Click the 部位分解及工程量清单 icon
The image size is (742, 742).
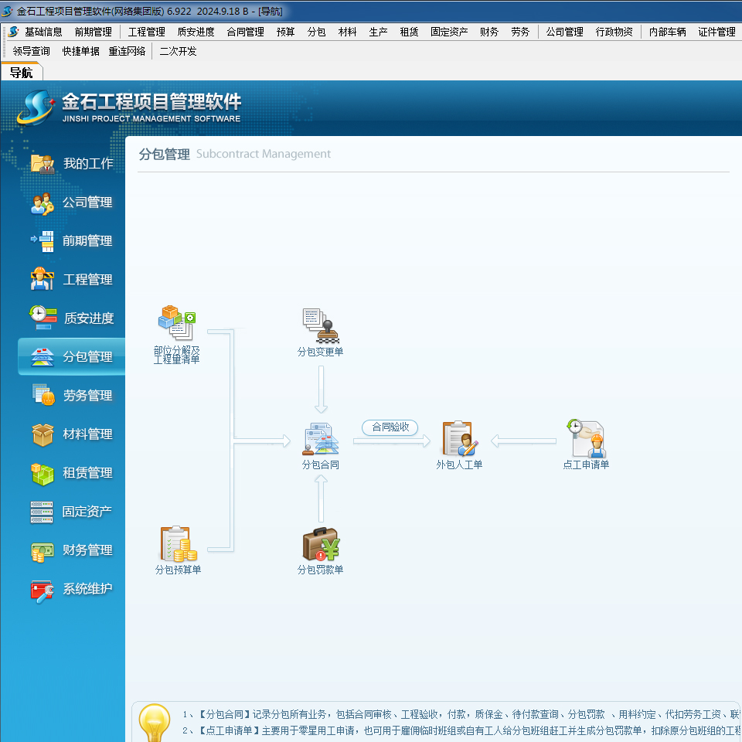coord(176,323)
